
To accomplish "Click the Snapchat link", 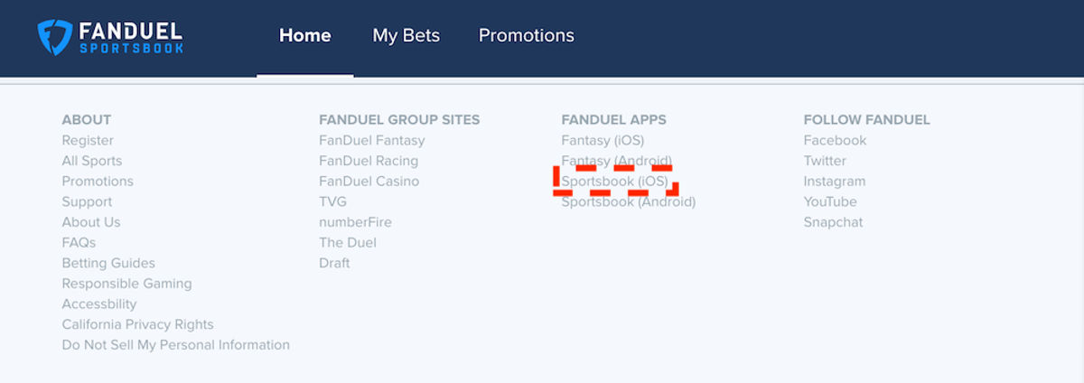I will (834, 222).
